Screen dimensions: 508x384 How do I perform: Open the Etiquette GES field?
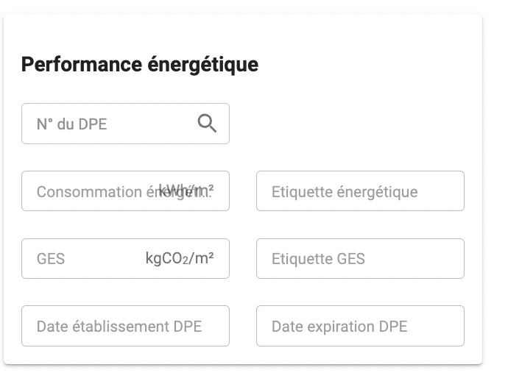[x=360, y=259]
